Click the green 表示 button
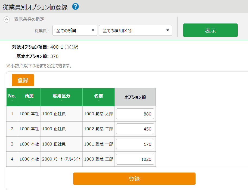This screenshot has height=190, width=248. coord(210,30)
